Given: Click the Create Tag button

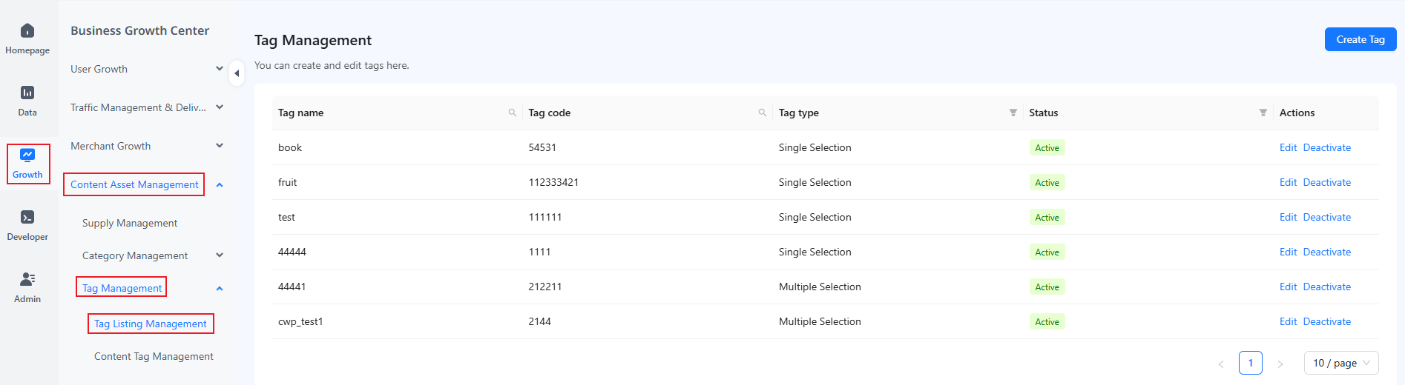Looking at the screenshot, I should tap(1360, 39).
